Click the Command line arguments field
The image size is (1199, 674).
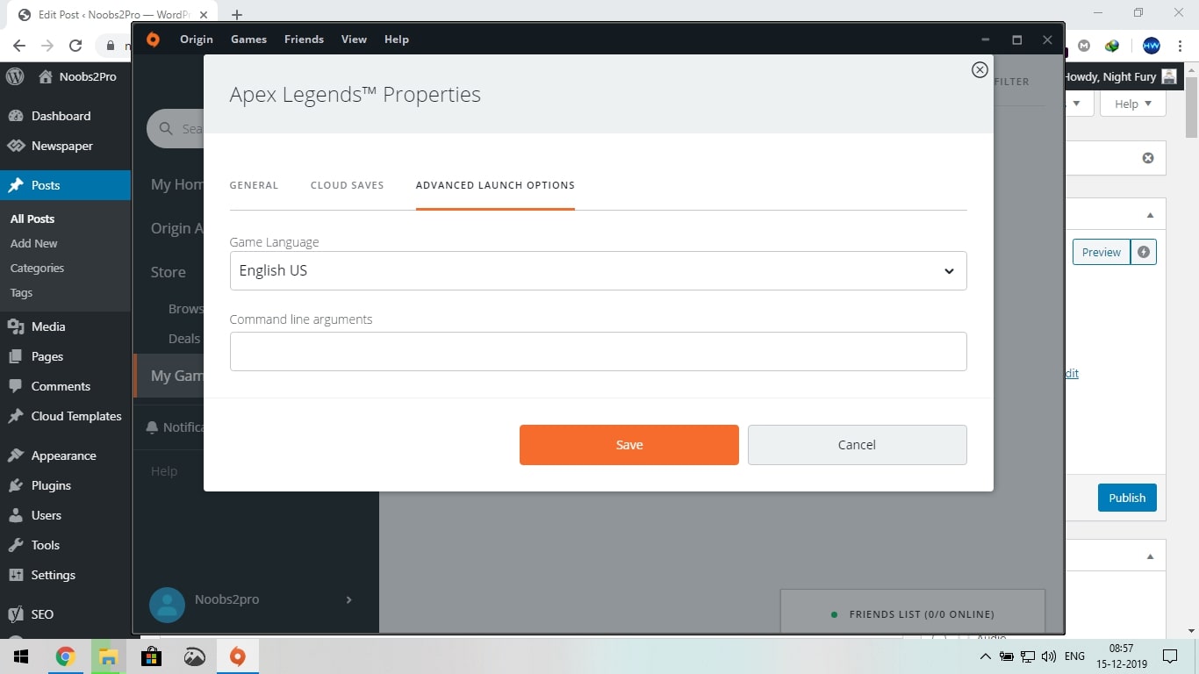point(598,351)
